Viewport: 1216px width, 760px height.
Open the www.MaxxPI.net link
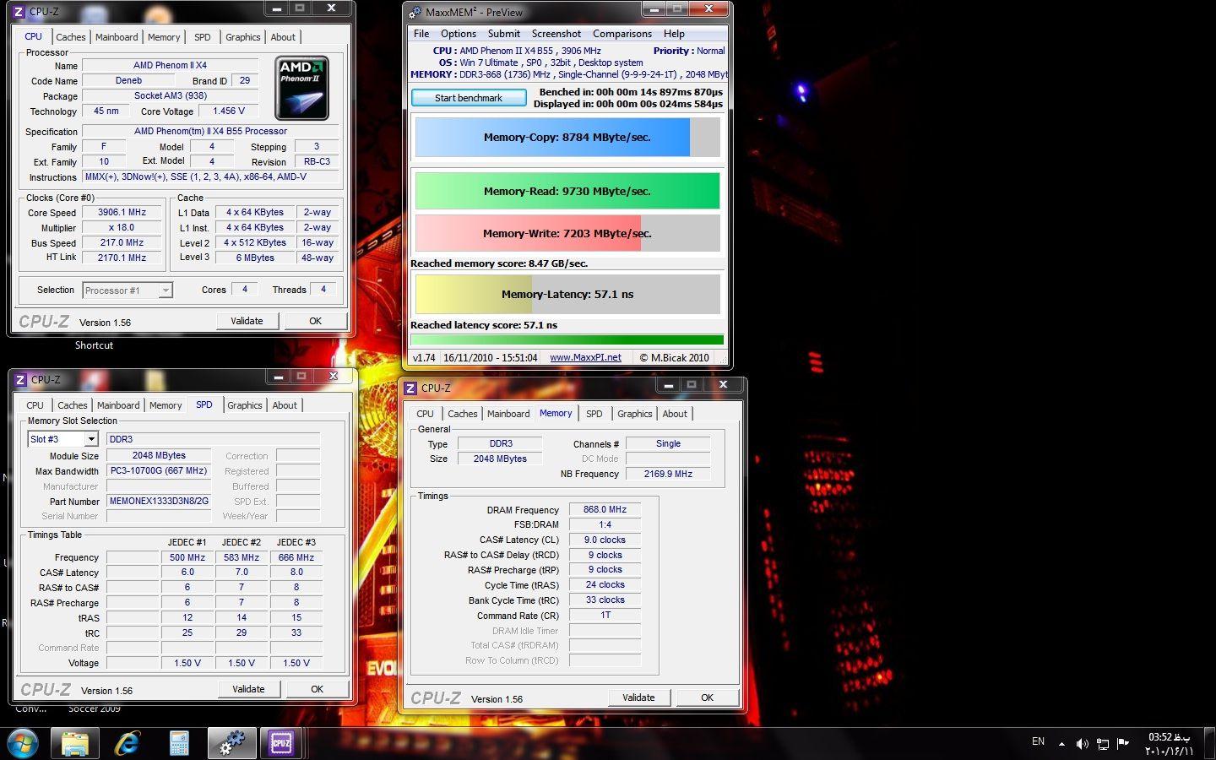click(585, 358)
